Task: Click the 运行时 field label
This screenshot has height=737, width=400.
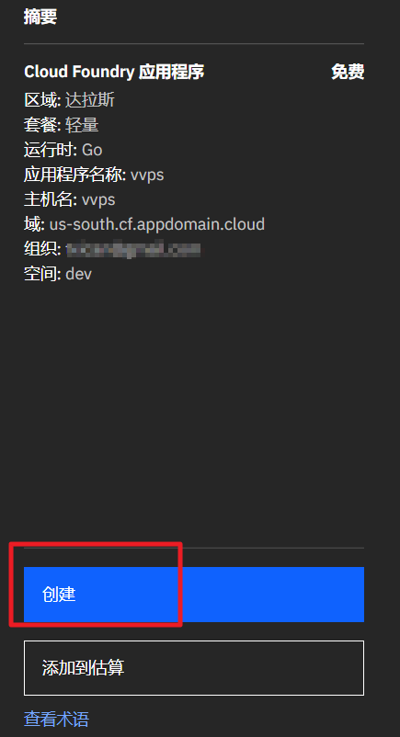Action: [x=51, y=150]
